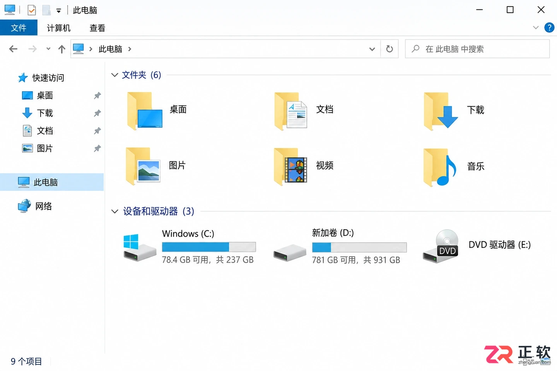Image resolution: width=557 pixels, height=371 pixels.
Task: Click the pin icon beside 下载
Action: (97, 113)
